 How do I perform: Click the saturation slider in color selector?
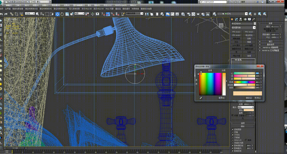[x=244, y=85]
